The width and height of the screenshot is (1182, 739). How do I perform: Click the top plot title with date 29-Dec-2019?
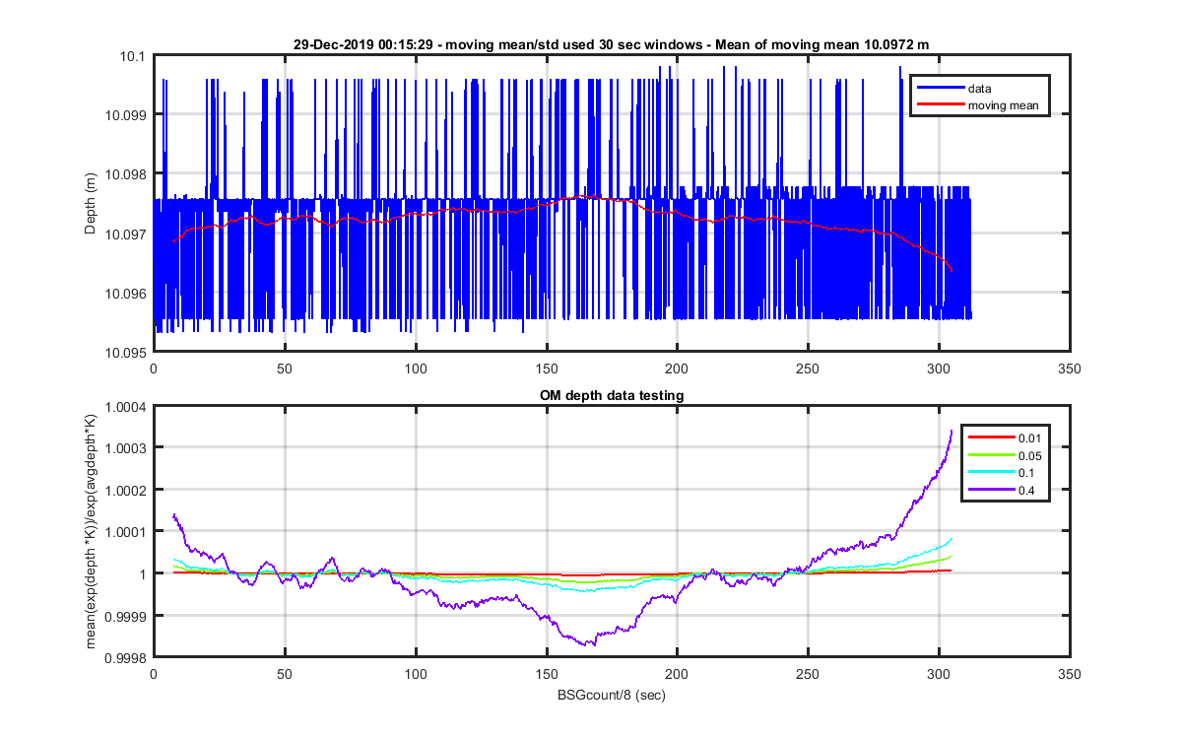click(x=611, y=44)
